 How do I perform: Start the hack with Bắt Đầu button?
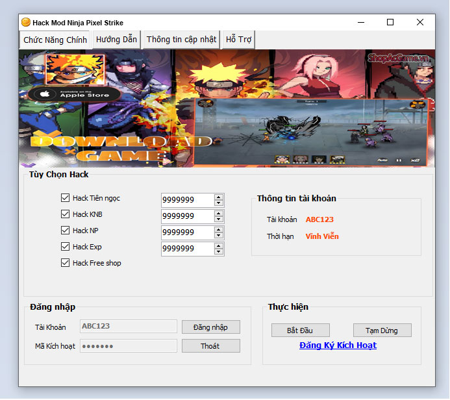click(301, 331)
